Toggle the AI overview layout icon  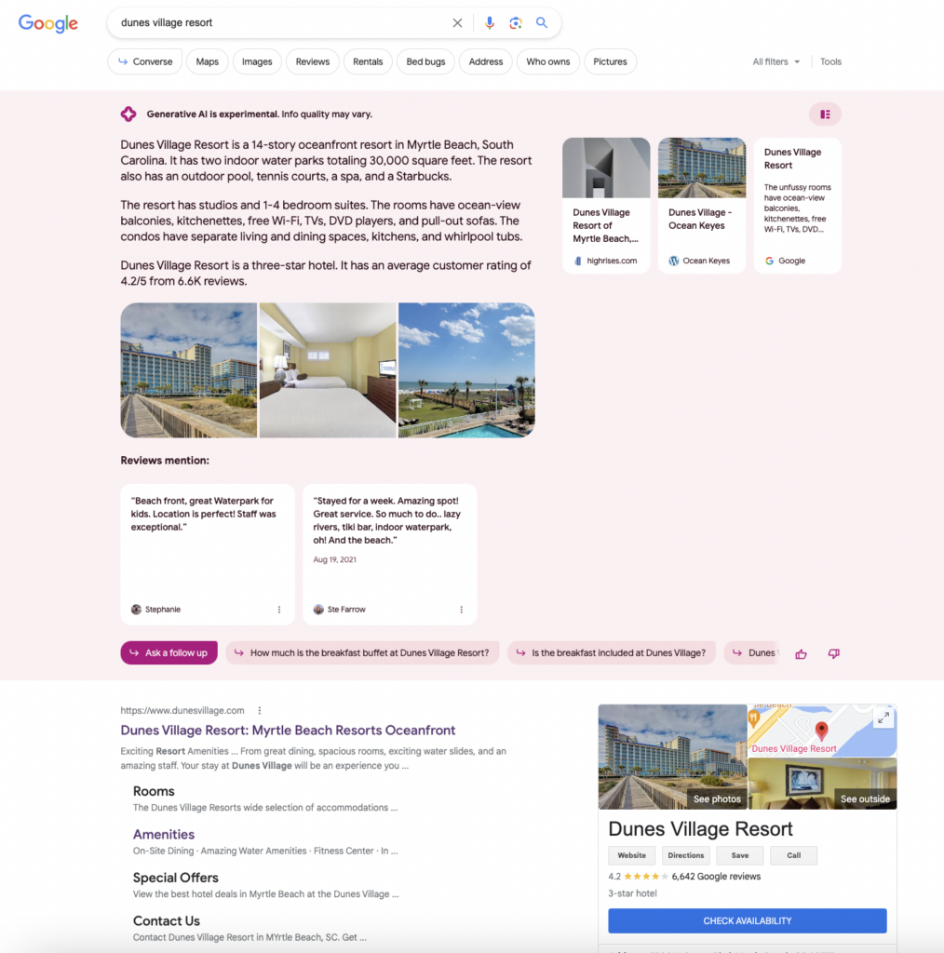825,114
